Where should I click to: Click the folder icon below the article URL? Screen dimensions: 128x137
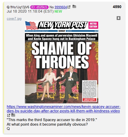coord(13,115)
